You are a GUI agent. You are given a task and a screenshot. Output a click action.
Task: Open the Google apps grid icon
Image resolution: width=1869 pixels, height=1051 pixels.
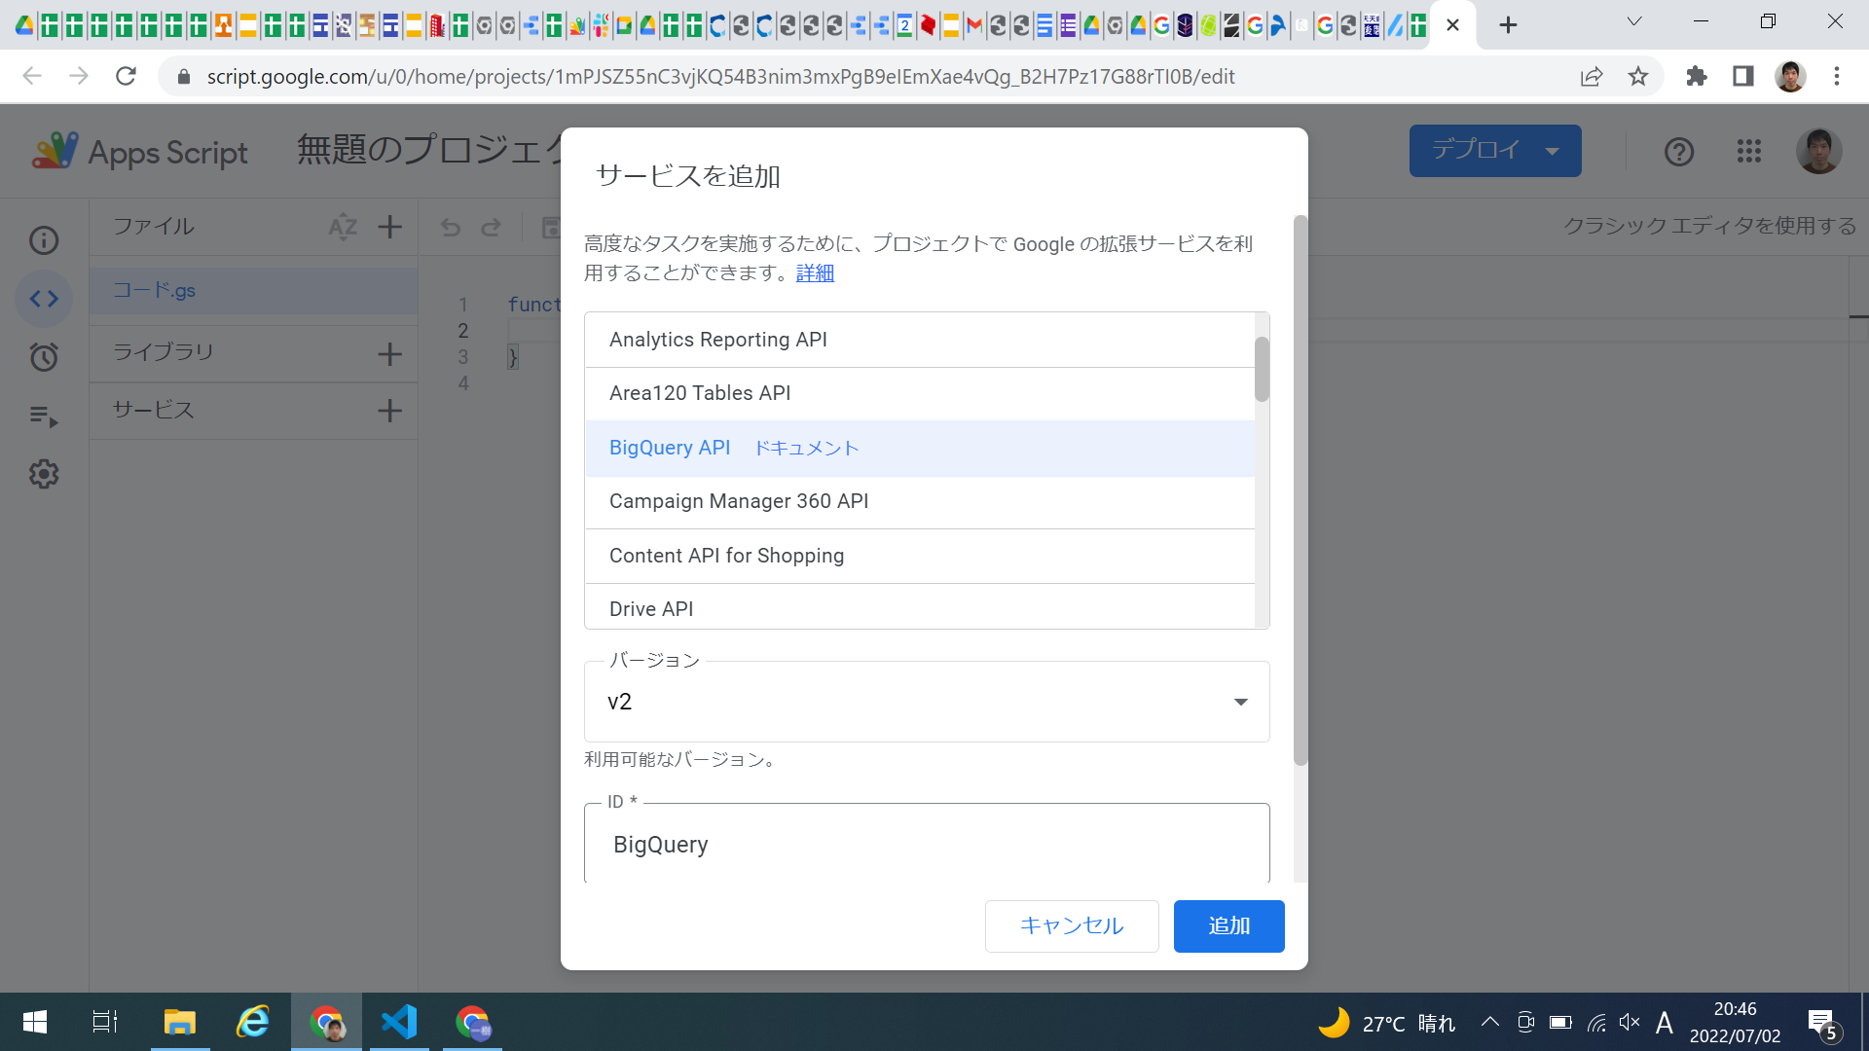[x=1749, y=151]
